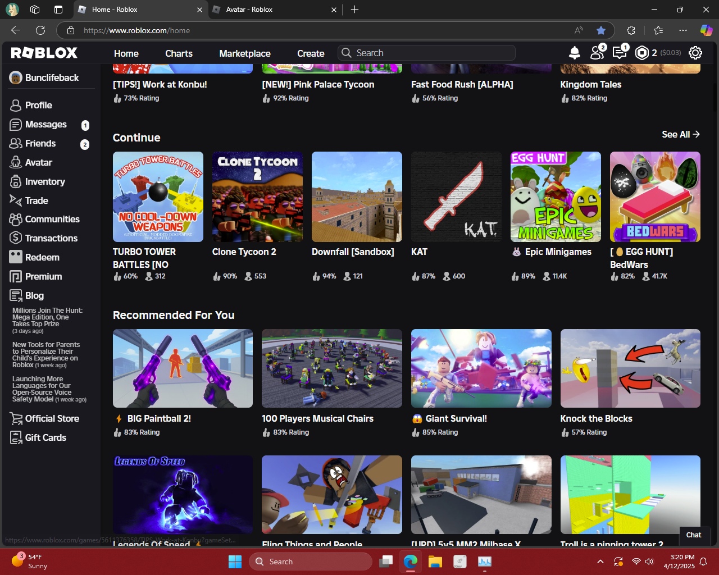Click the Avatar sidebar icon
Image resolution: width=719 pixels, height=575 pixels.
tap(16, 162)
